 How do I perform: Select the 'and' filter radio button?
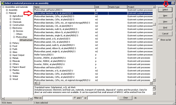(x=75, y=97)
